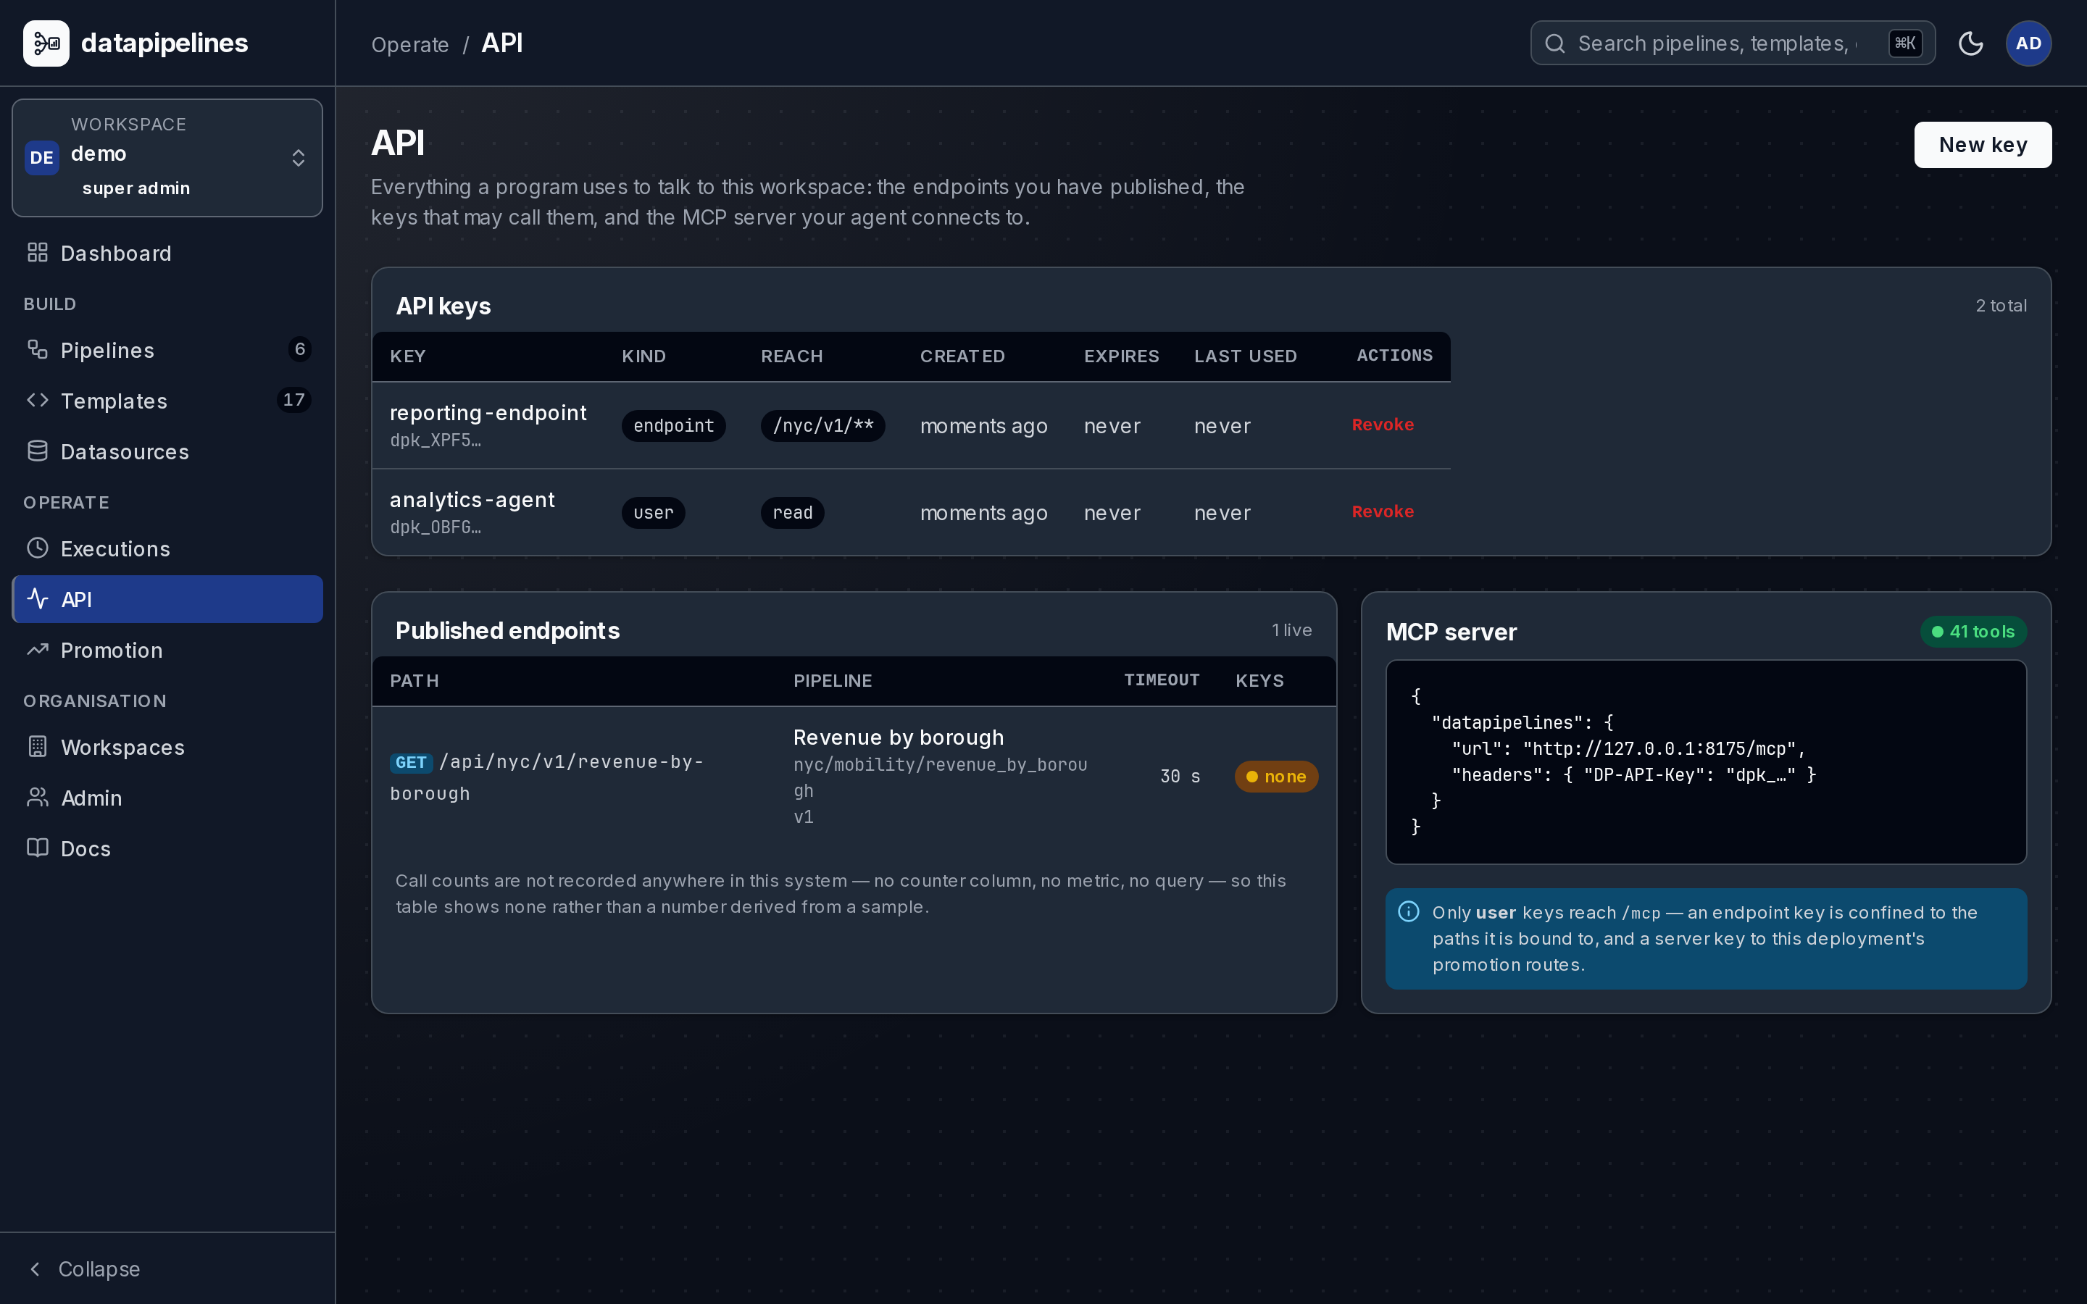Click the Revenue by borough pipeline name
This screenshot has width=2087, height=1304.
[x=898, y=737]
